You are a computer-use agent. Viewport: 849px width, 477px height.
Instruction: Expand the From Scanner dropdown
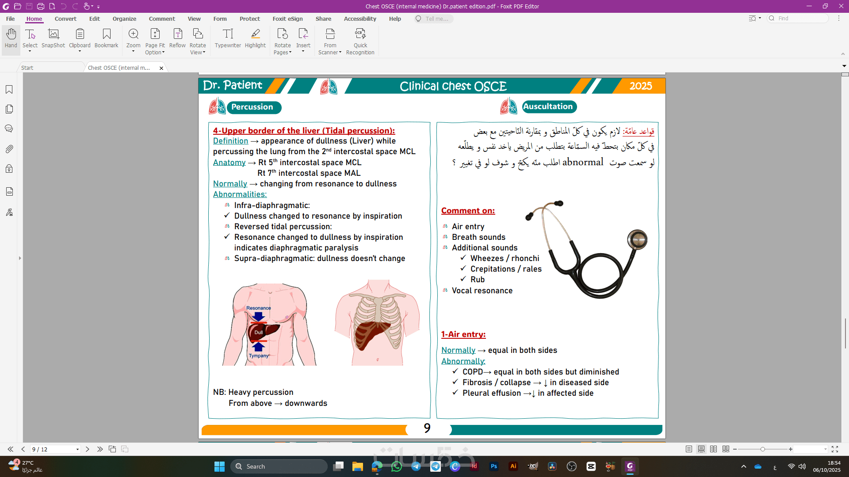(340, 53)
